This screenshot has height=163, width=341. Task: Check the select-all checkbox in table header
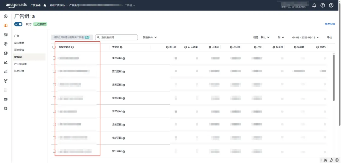(x=54, y=47)
